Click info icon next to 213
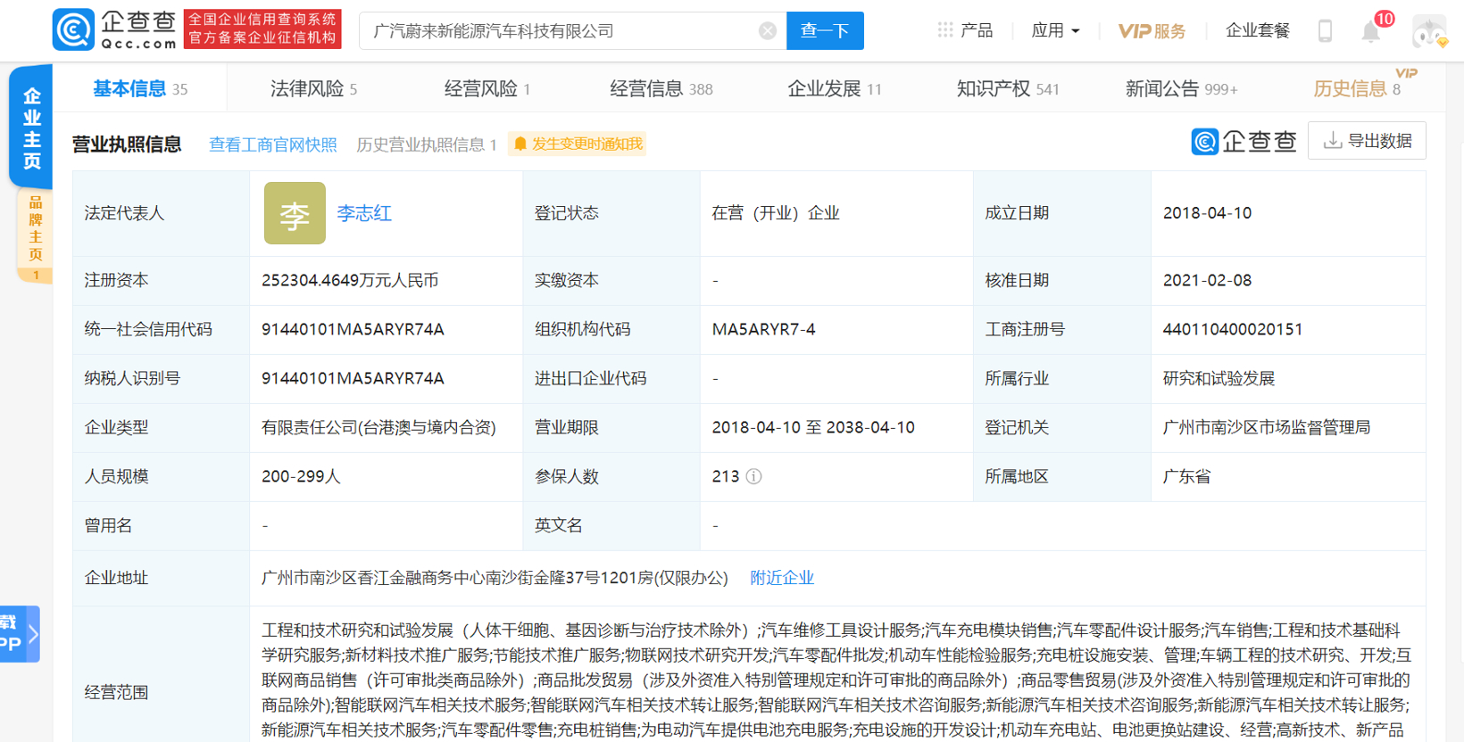 754,476
